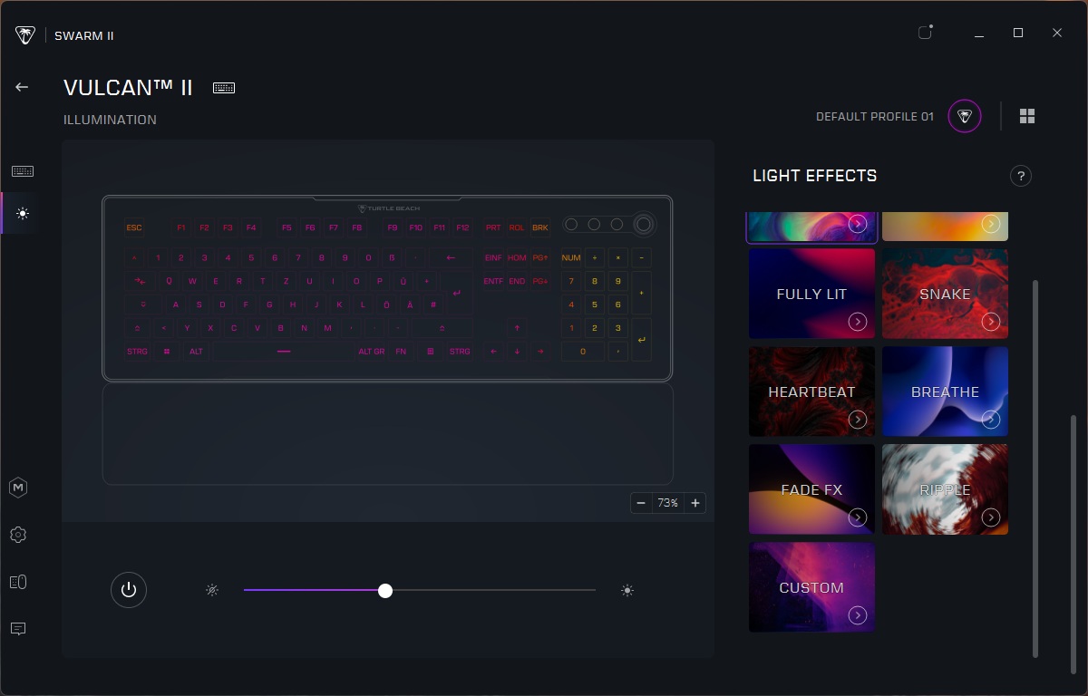Select the BRK key on keyboard preview
Viewport: 1088px width, 696px height.
coord(540,227)
